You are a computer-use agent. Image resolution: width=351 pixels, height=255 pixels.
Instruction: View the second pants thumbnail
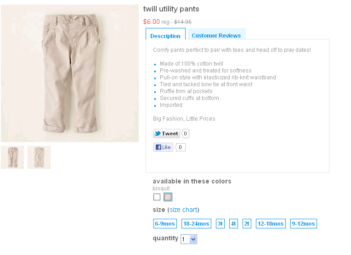pos(39,157)
